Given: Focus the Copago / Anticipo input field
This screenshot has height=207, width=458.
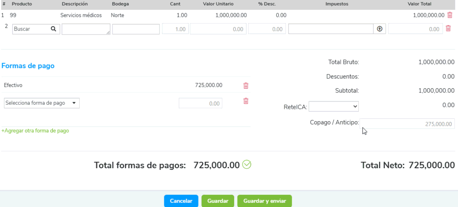Looking at the screenshot, I should pos(407,123).
